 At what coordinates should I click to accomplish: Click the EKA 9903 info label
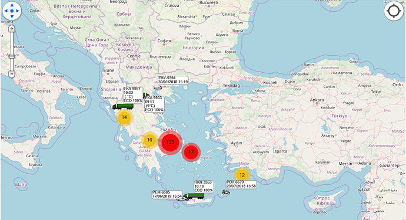point(154,104)
